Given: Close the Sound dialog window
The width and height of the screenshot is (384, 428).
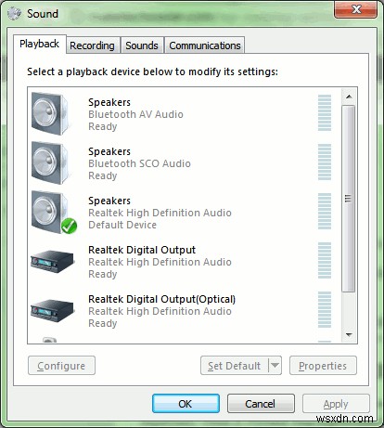Looking at the screenshot, I should (355, 9).
